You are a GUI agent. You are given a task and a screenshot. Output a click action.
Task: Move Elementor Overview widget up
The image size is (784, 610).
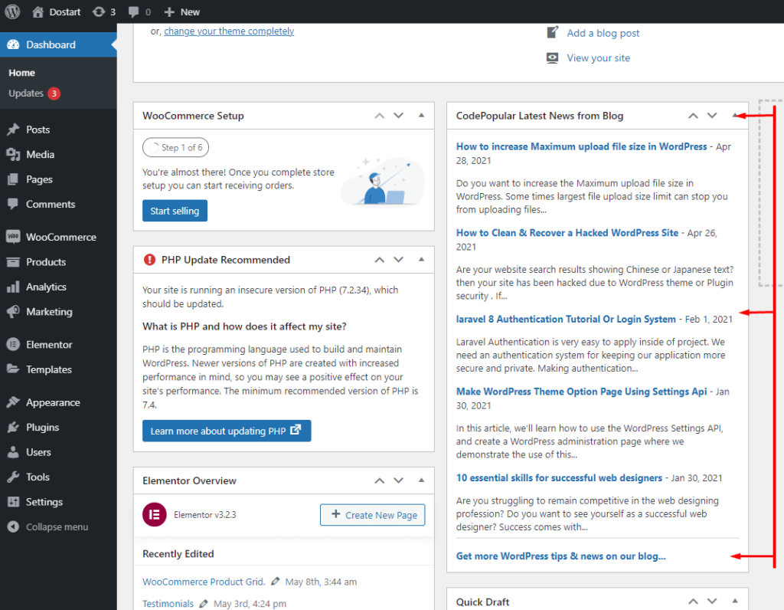coord(380,480)
